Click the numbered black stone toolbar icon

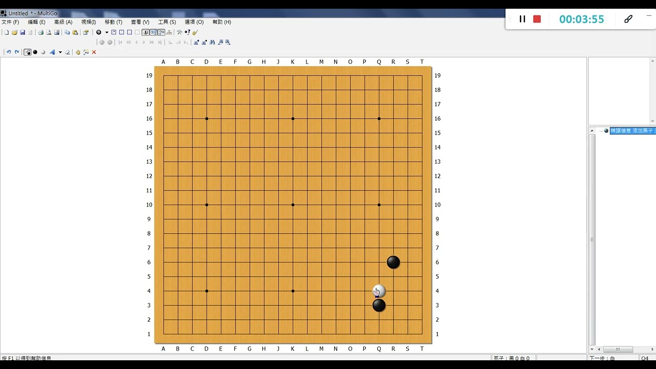click(x=99, y=32)
